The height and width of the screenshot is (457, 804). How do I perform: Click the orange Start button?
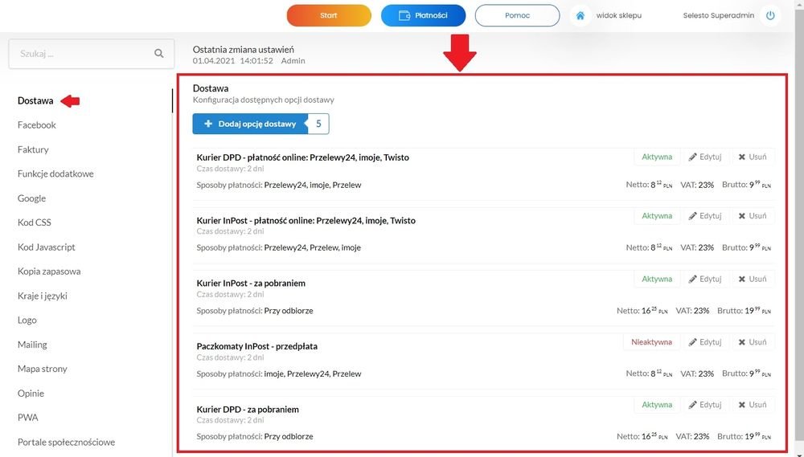pyautogui.click(x=329, y=15)
